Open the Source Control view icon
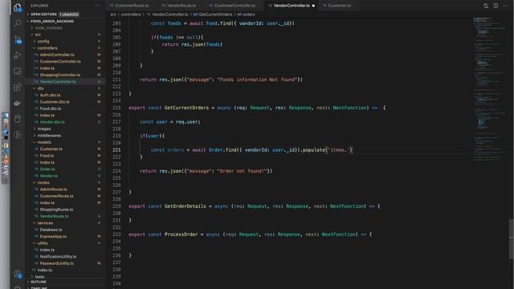 (x=18, y=39)
